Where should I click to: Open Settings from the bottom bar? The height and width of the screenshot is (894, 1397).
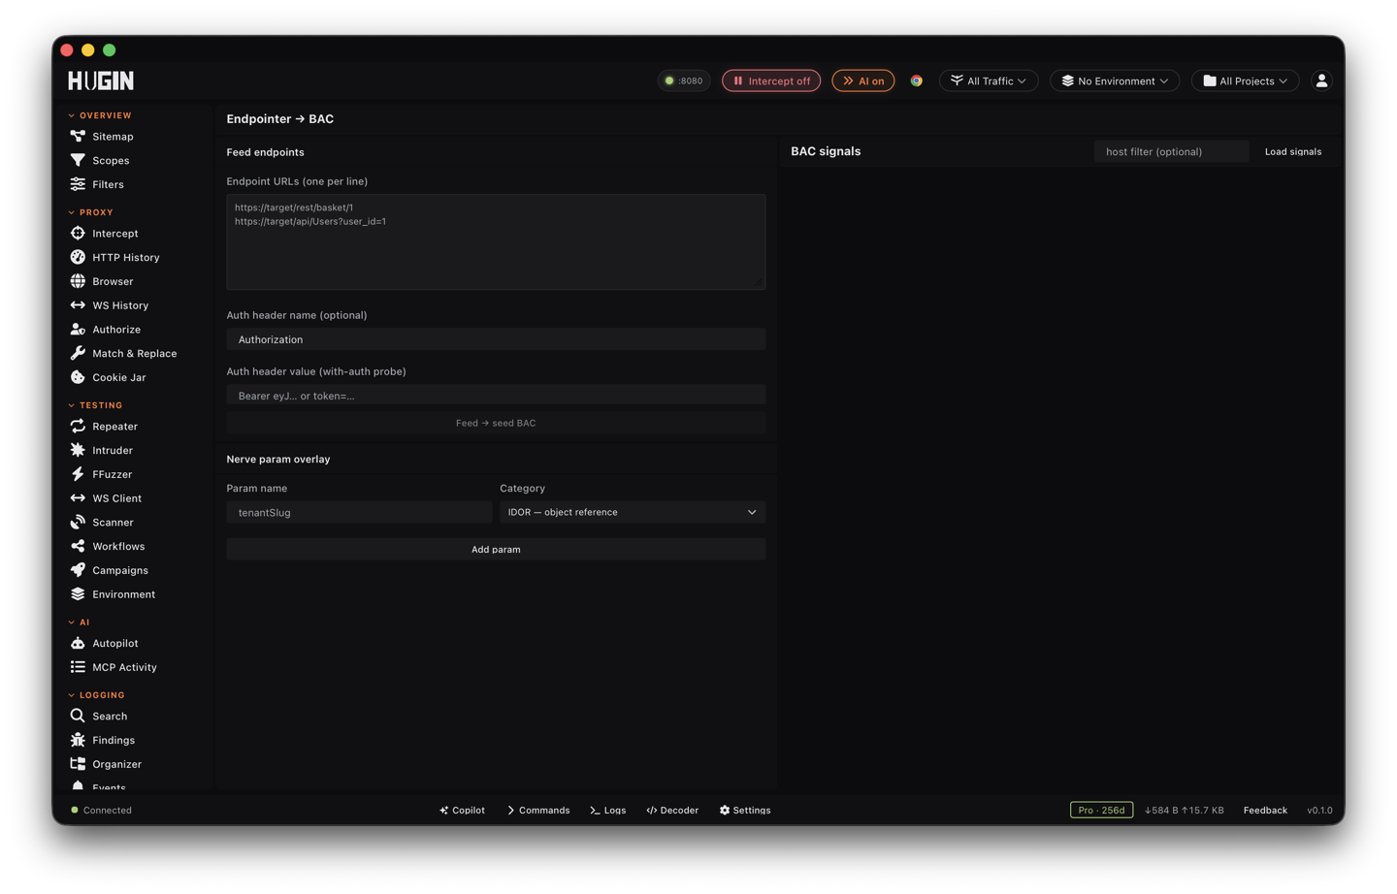tap(745, 810)
